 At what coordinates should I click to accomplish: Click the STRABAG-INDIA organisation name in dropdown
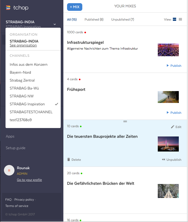point(24,41)
